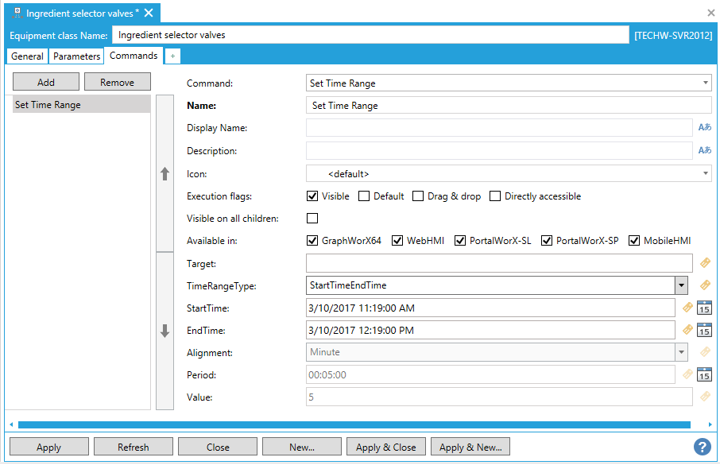Move command up with the up arrow
Viewport: 720px width, 465px height.
click(x=165, y=173)
